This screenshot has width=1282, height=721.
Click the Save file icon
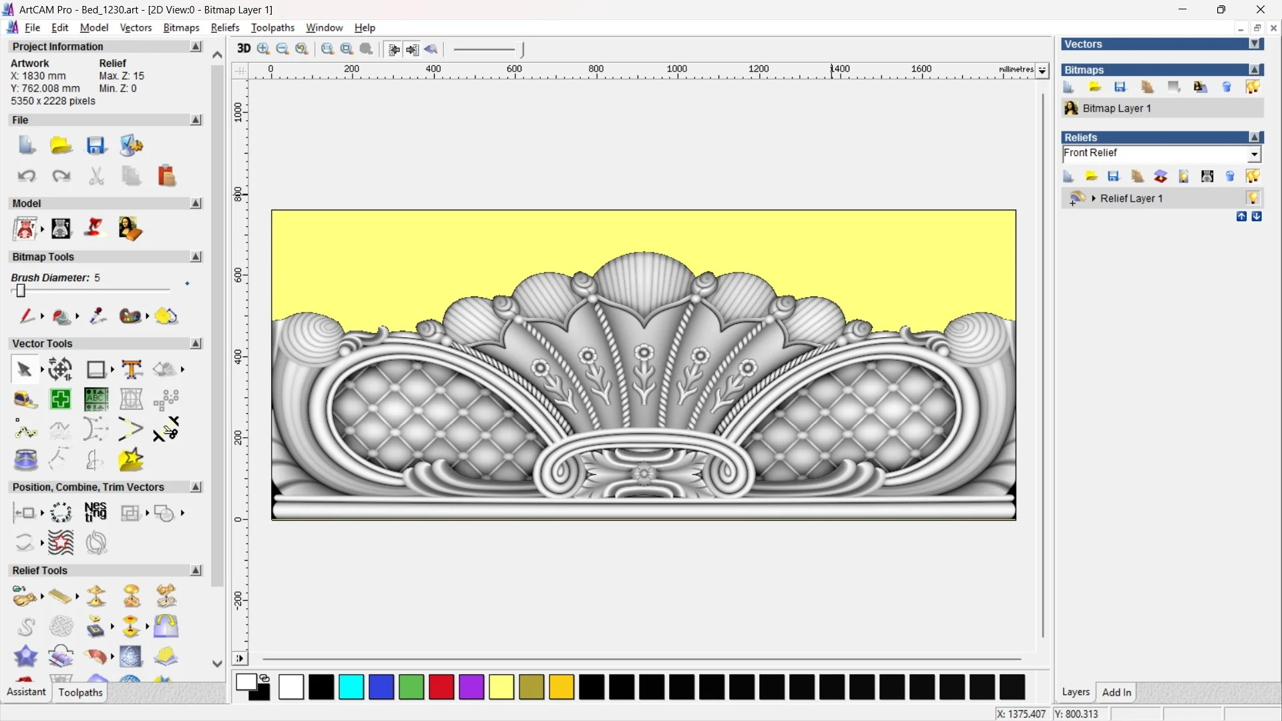pos(96,146)
